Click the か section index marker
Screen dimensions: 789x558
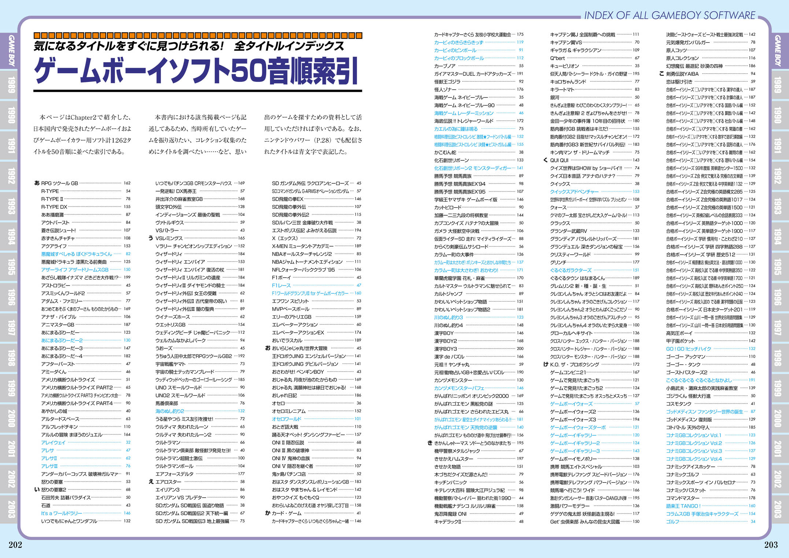click(268, 513)
